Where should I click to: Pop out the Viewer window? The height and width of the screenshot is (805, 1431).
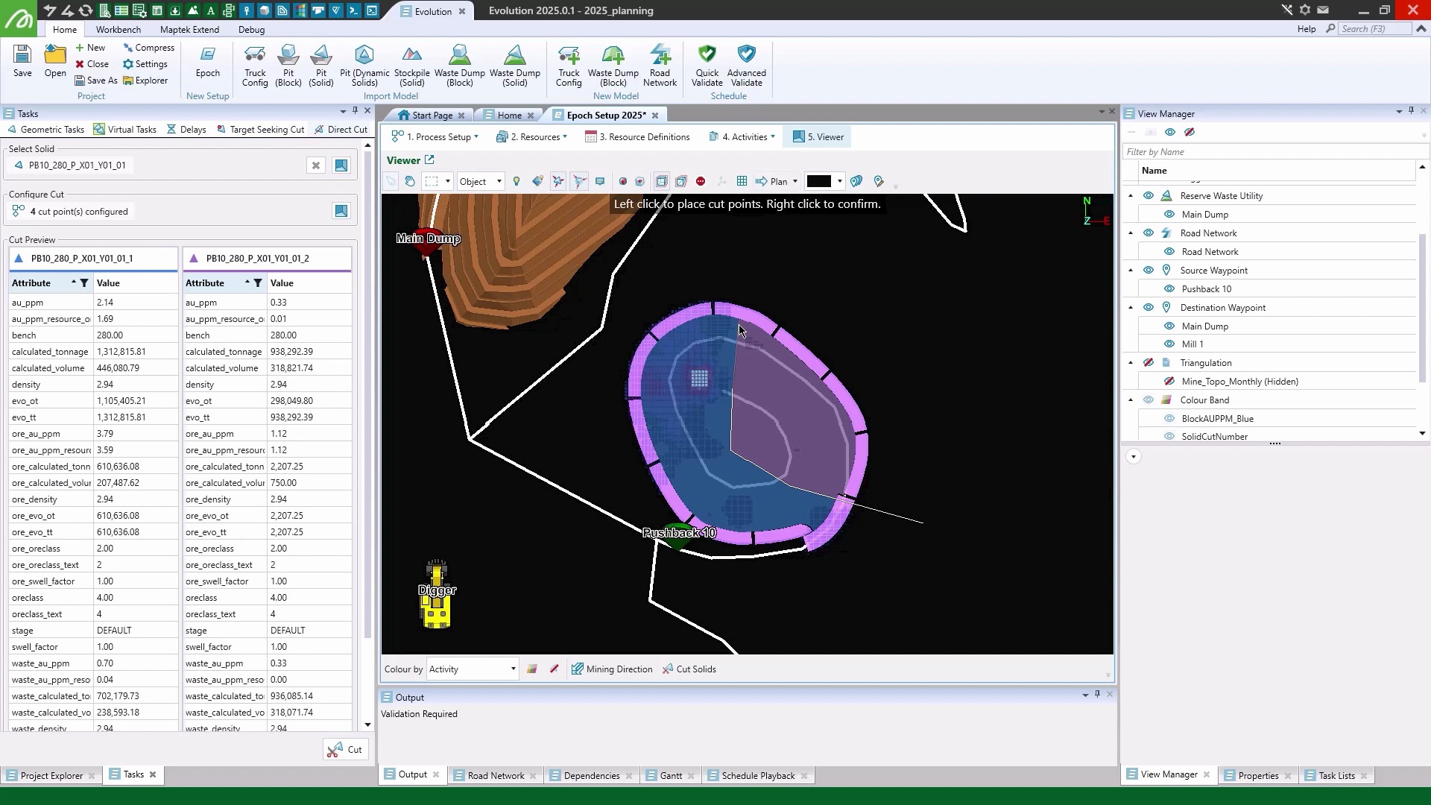[x=429, y=160]
